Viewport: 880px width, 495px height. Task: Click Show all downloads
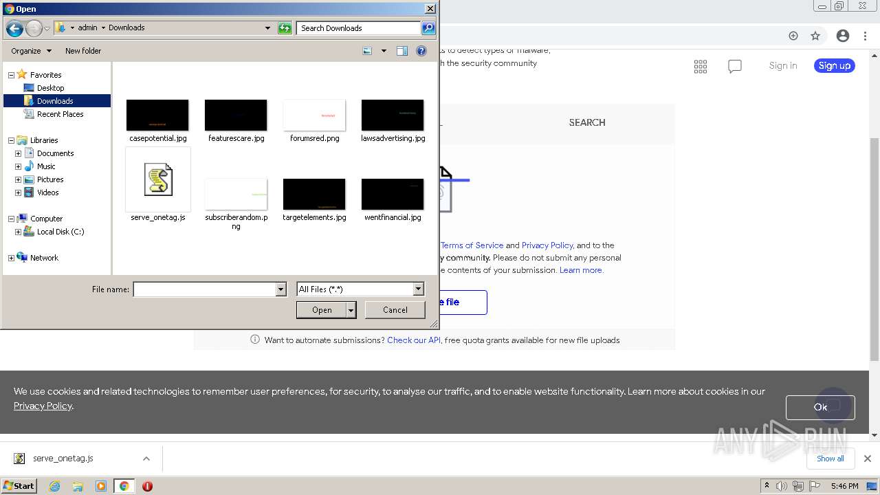pos(830,459)
